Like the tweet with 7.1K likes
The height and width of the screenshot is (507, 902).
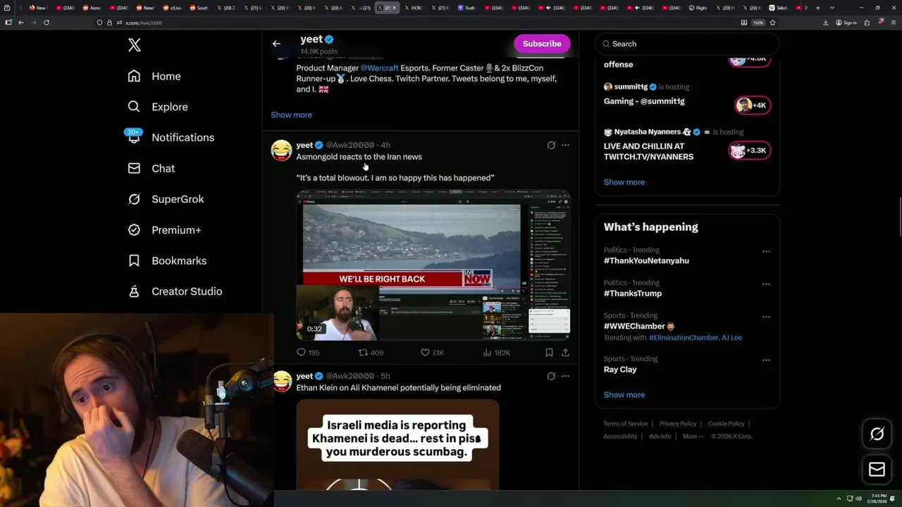432,353
